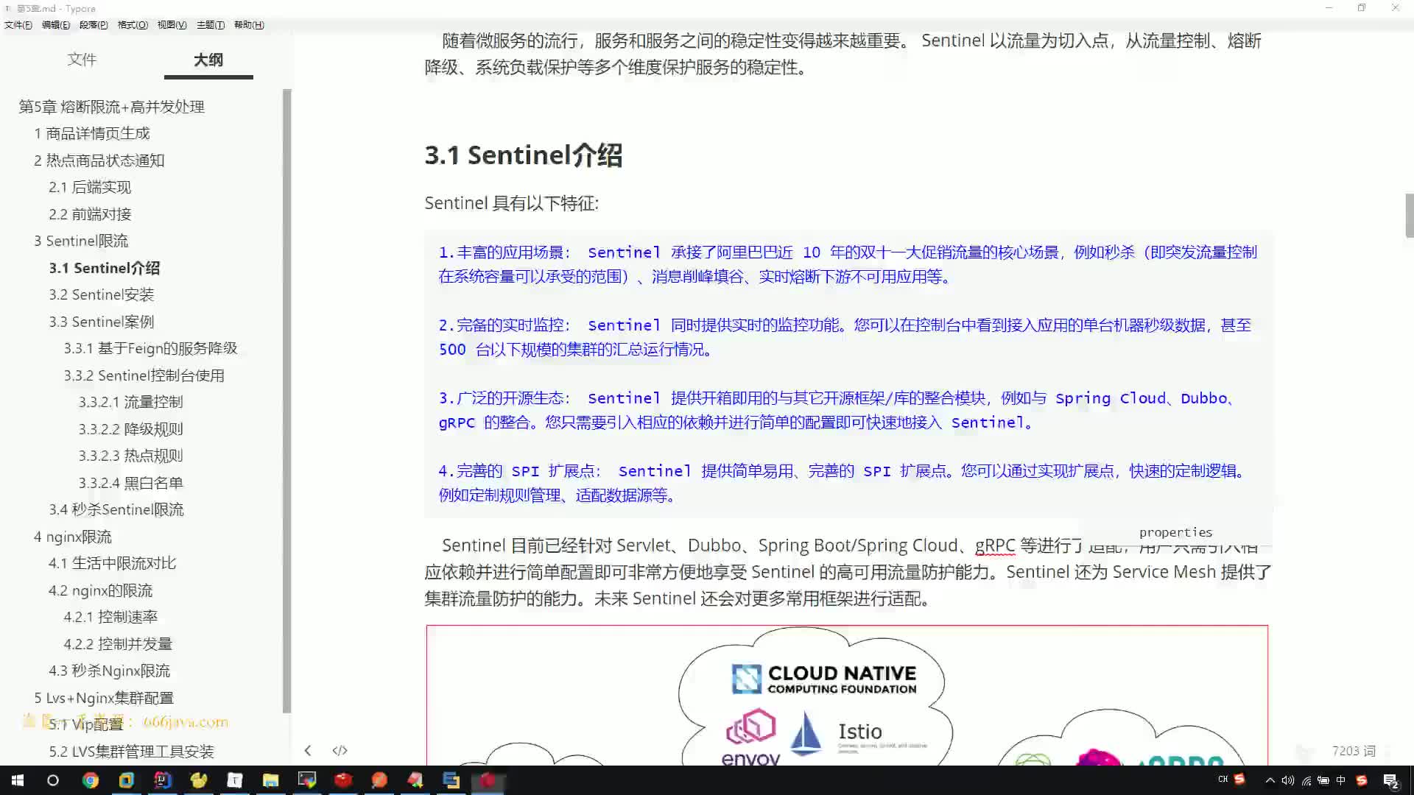Viewport: 1414px width, 795px height.
Task: Open outline item 4.2 nginx的限流
Action: [x=101, y=590]
